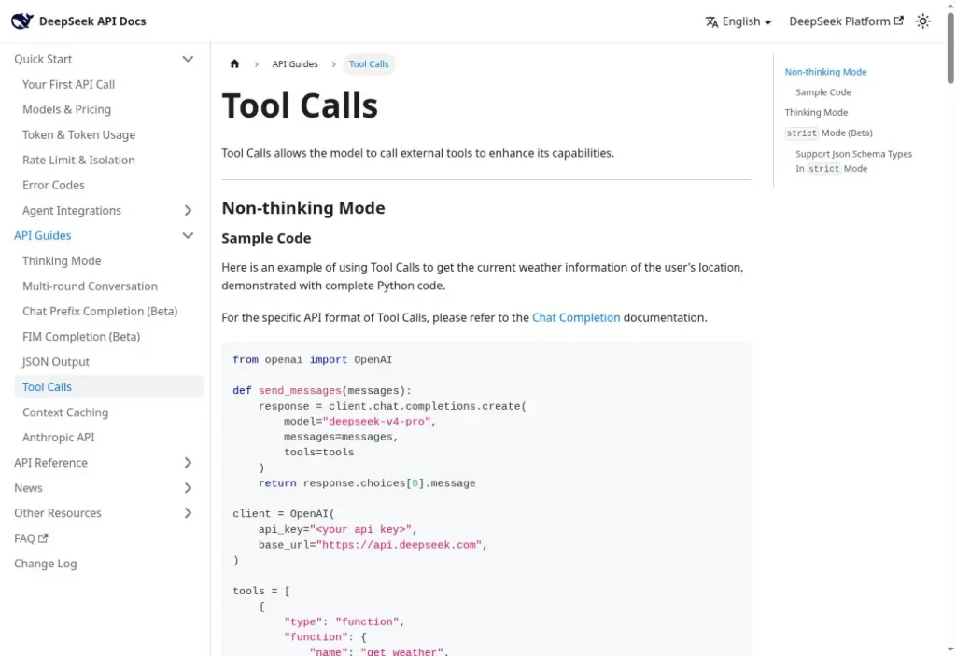Click the Non-thinking Mode heading

point(303,208)
